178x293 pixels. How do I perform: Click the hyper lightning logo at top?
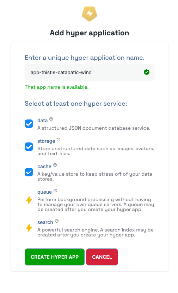tap(90, 14)
